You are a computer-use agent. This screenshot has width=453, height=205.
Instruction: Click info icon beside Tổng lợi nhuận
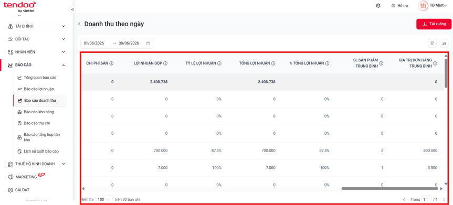pos(273,63)
